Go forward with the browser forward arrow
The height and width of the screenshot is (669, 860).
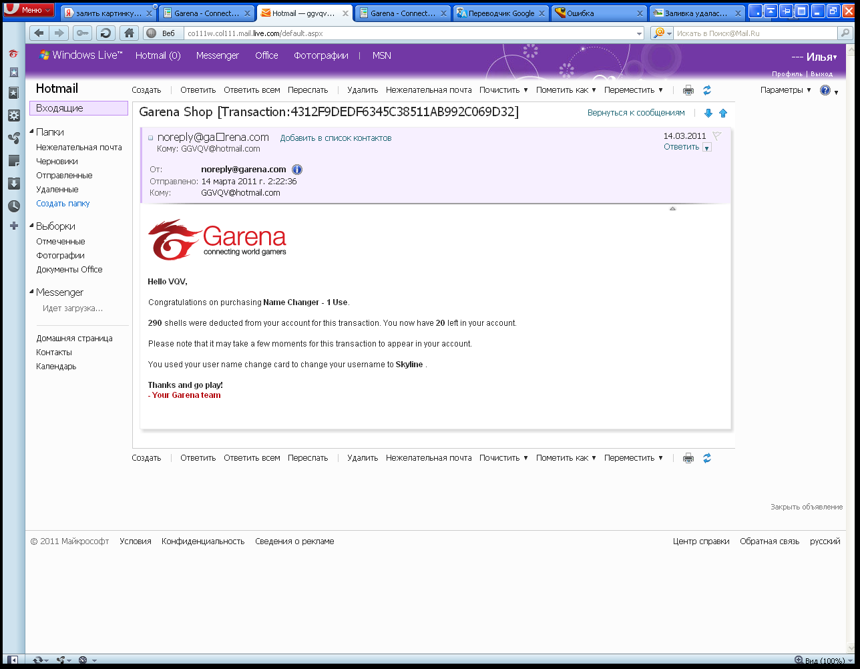59,33
